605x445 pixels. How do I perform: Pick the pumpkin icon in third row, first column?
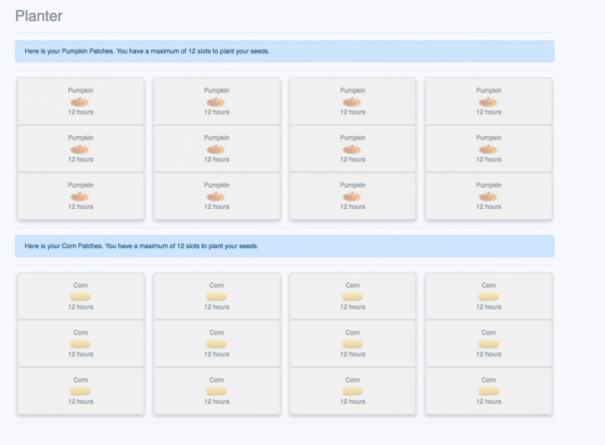(x=80, y=196)
